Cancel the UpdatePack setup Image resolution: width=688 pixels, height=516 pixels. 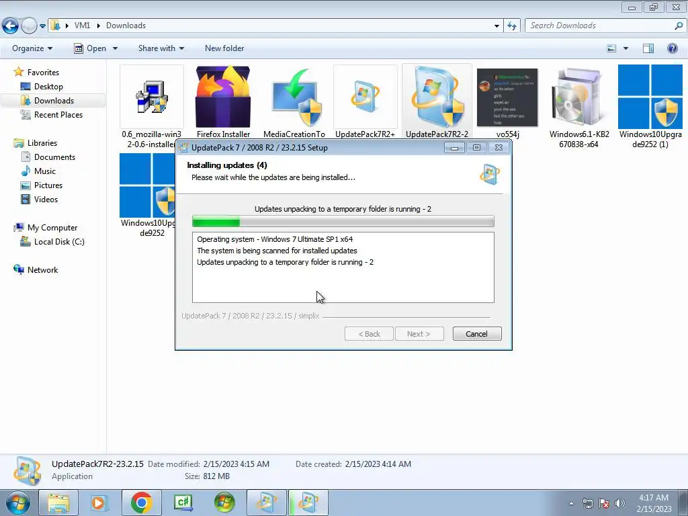click(x=476, y=334)
